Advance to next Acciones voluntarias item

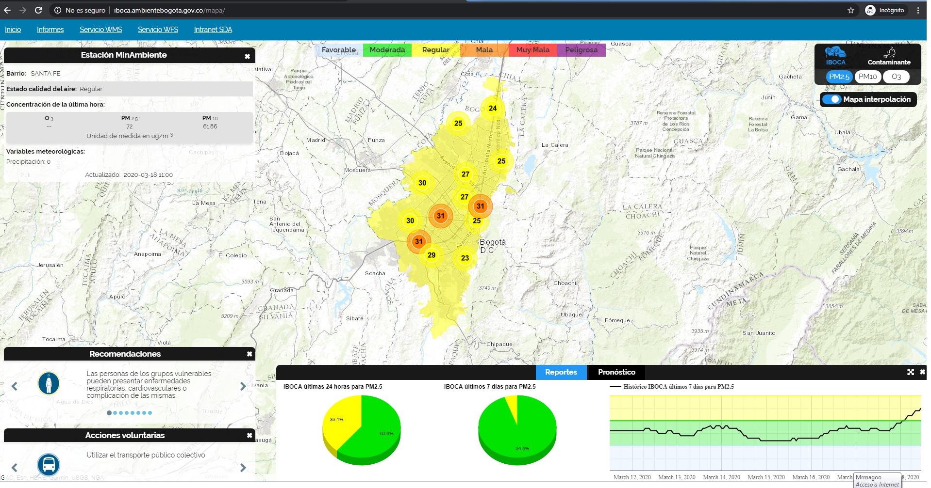243,468
